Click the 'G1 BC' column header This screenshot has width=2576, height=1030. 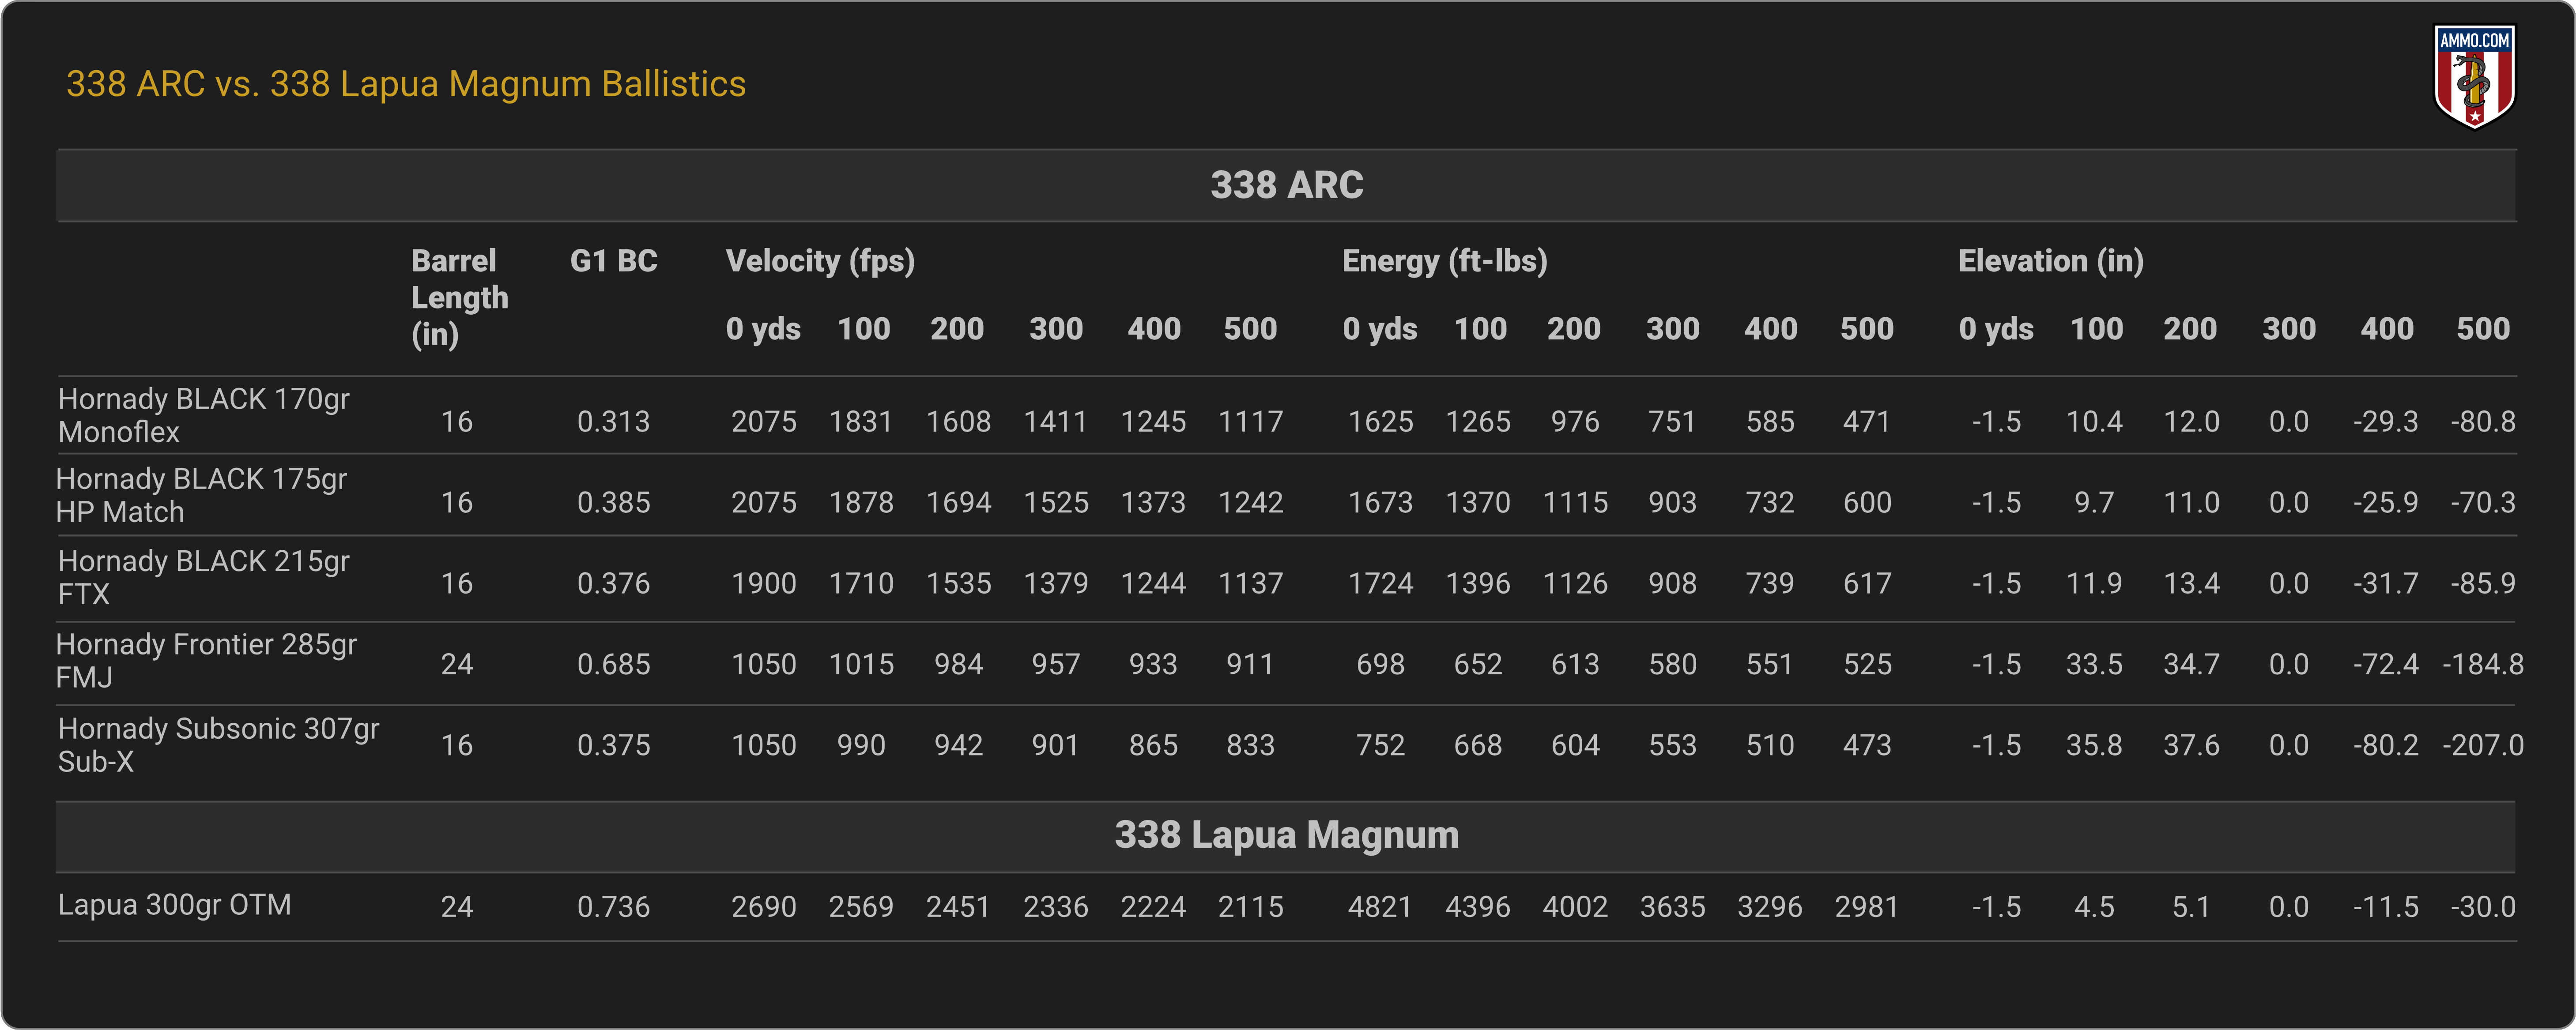pyautogui.click(x=614, y=261)
